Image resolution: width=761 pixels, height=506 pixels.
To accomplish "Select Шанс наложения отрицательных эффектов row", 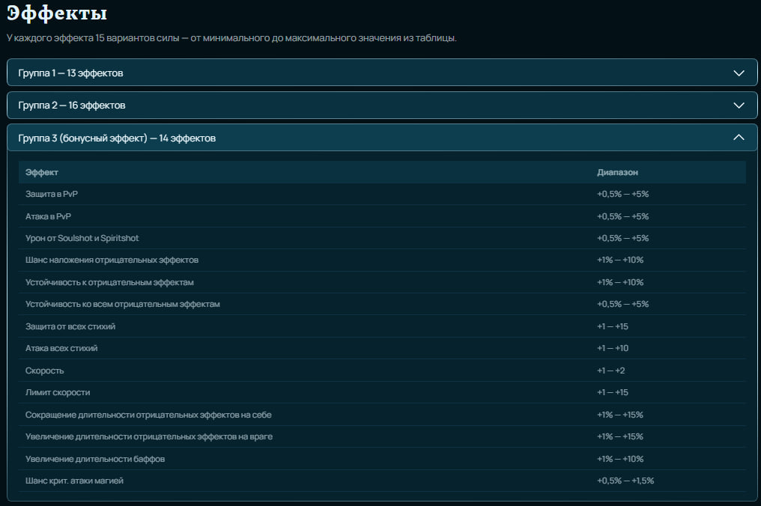I will [382, 260].
